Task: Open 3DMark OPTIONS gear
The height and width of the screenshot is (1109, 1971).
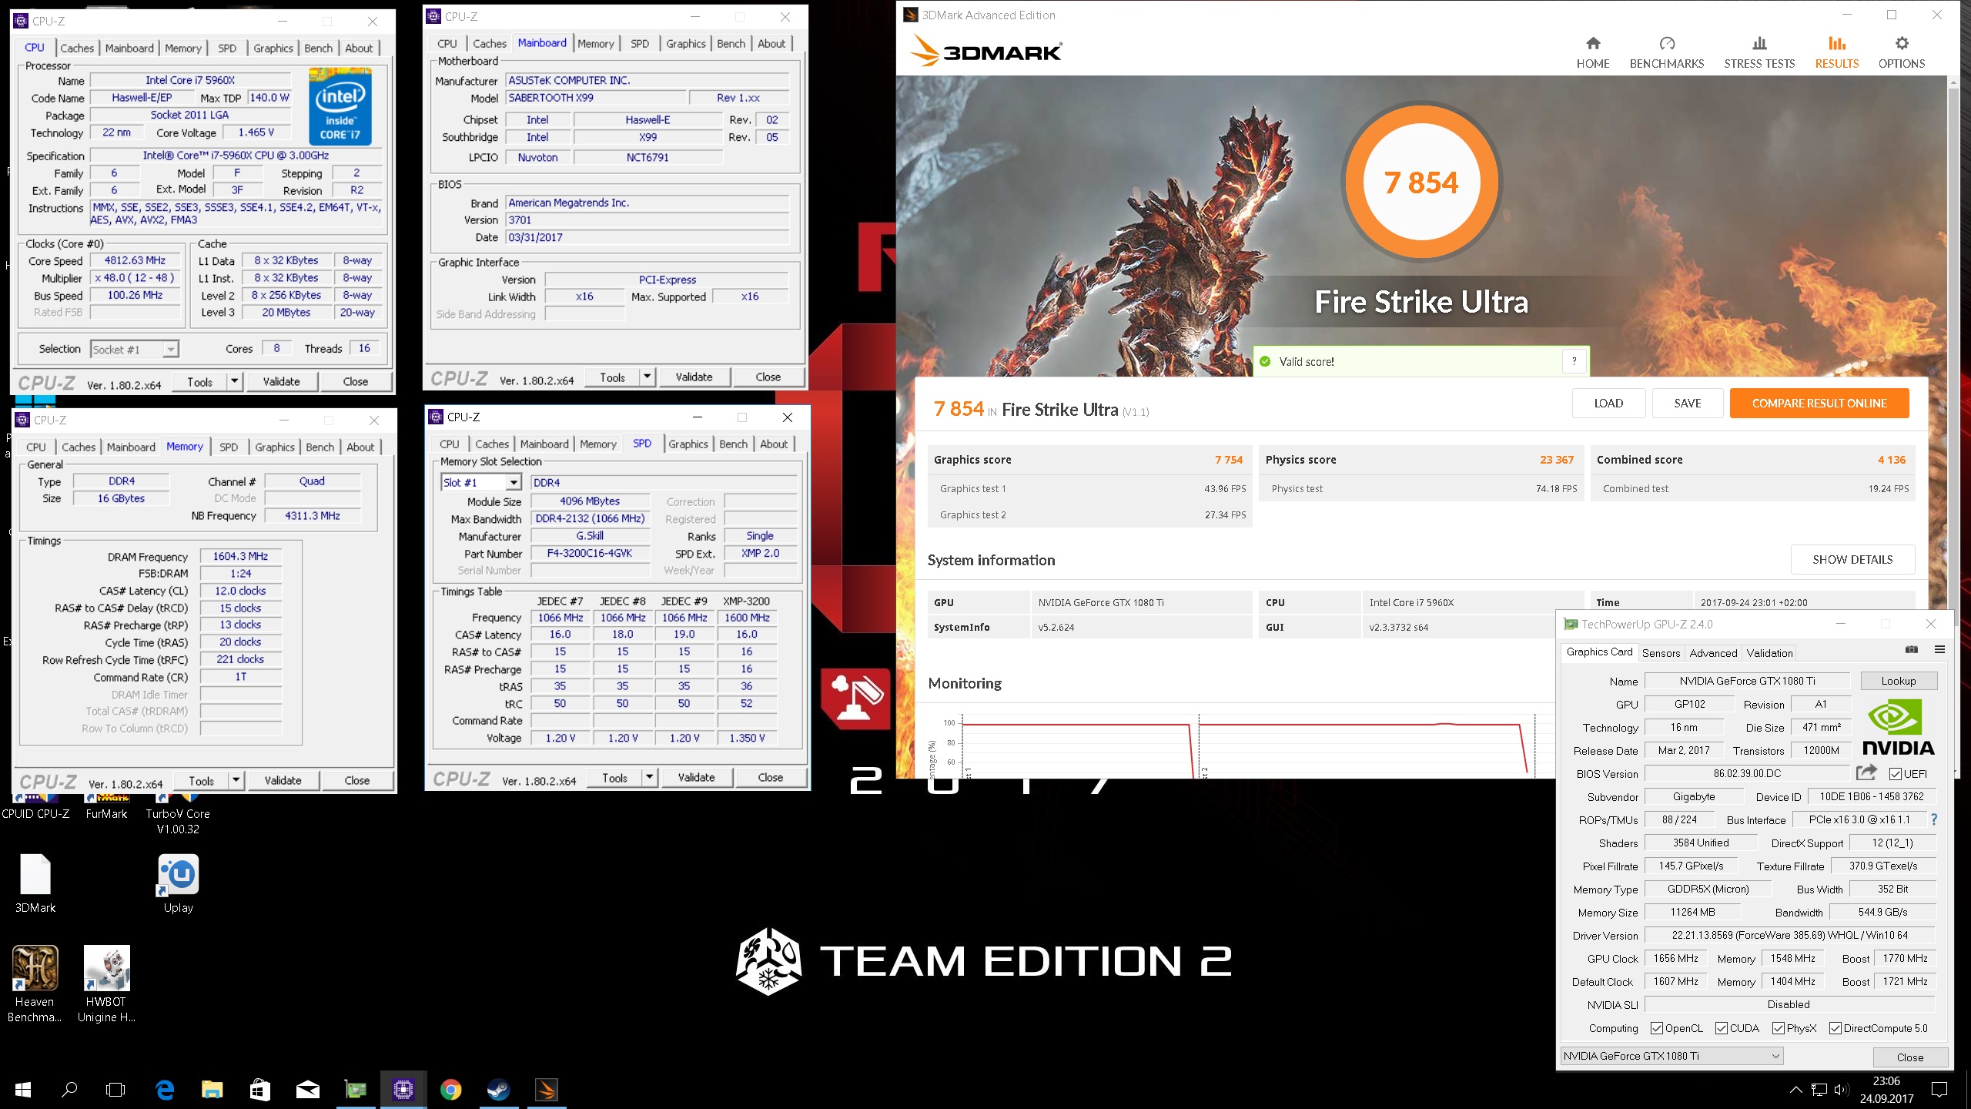Action: pyautogui.click(x=1902, y=52)
